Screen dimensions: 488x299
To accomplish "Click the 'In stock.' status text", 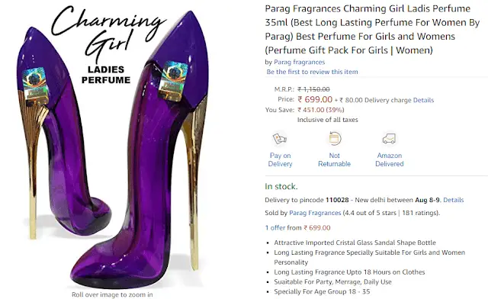I will click(x=281, y=186).
